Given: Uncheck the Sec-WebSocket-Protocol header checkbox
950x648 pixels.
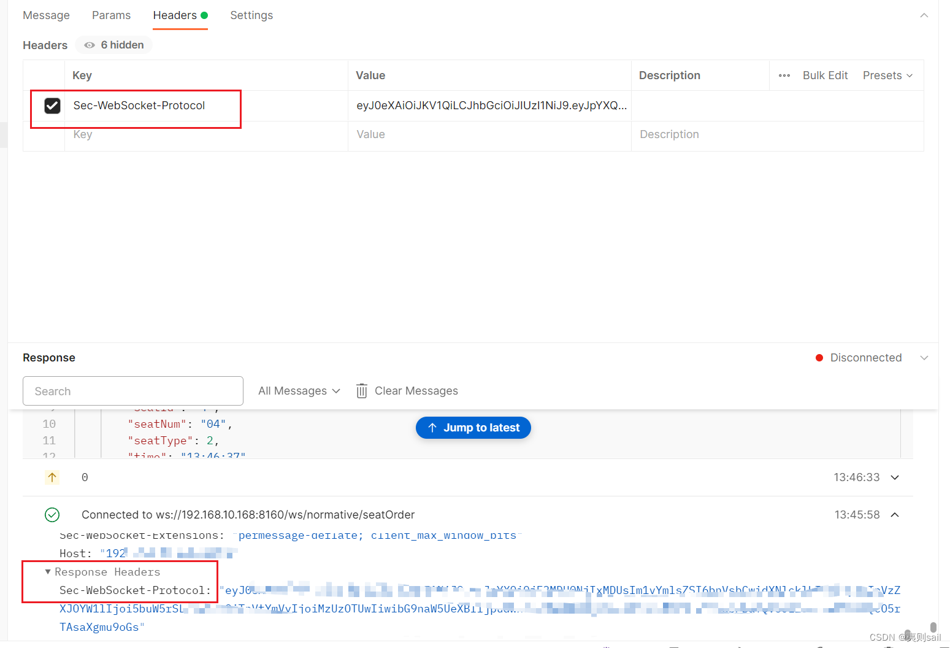Looking at the screenshot, I should pyautogui.click(x=52, y=105).
